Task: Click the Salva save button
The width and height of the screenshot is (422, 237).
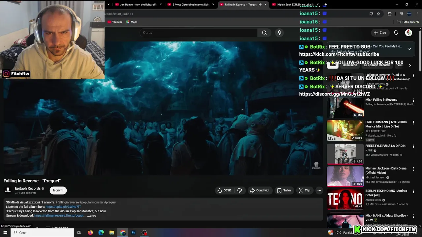Action: 284,190
